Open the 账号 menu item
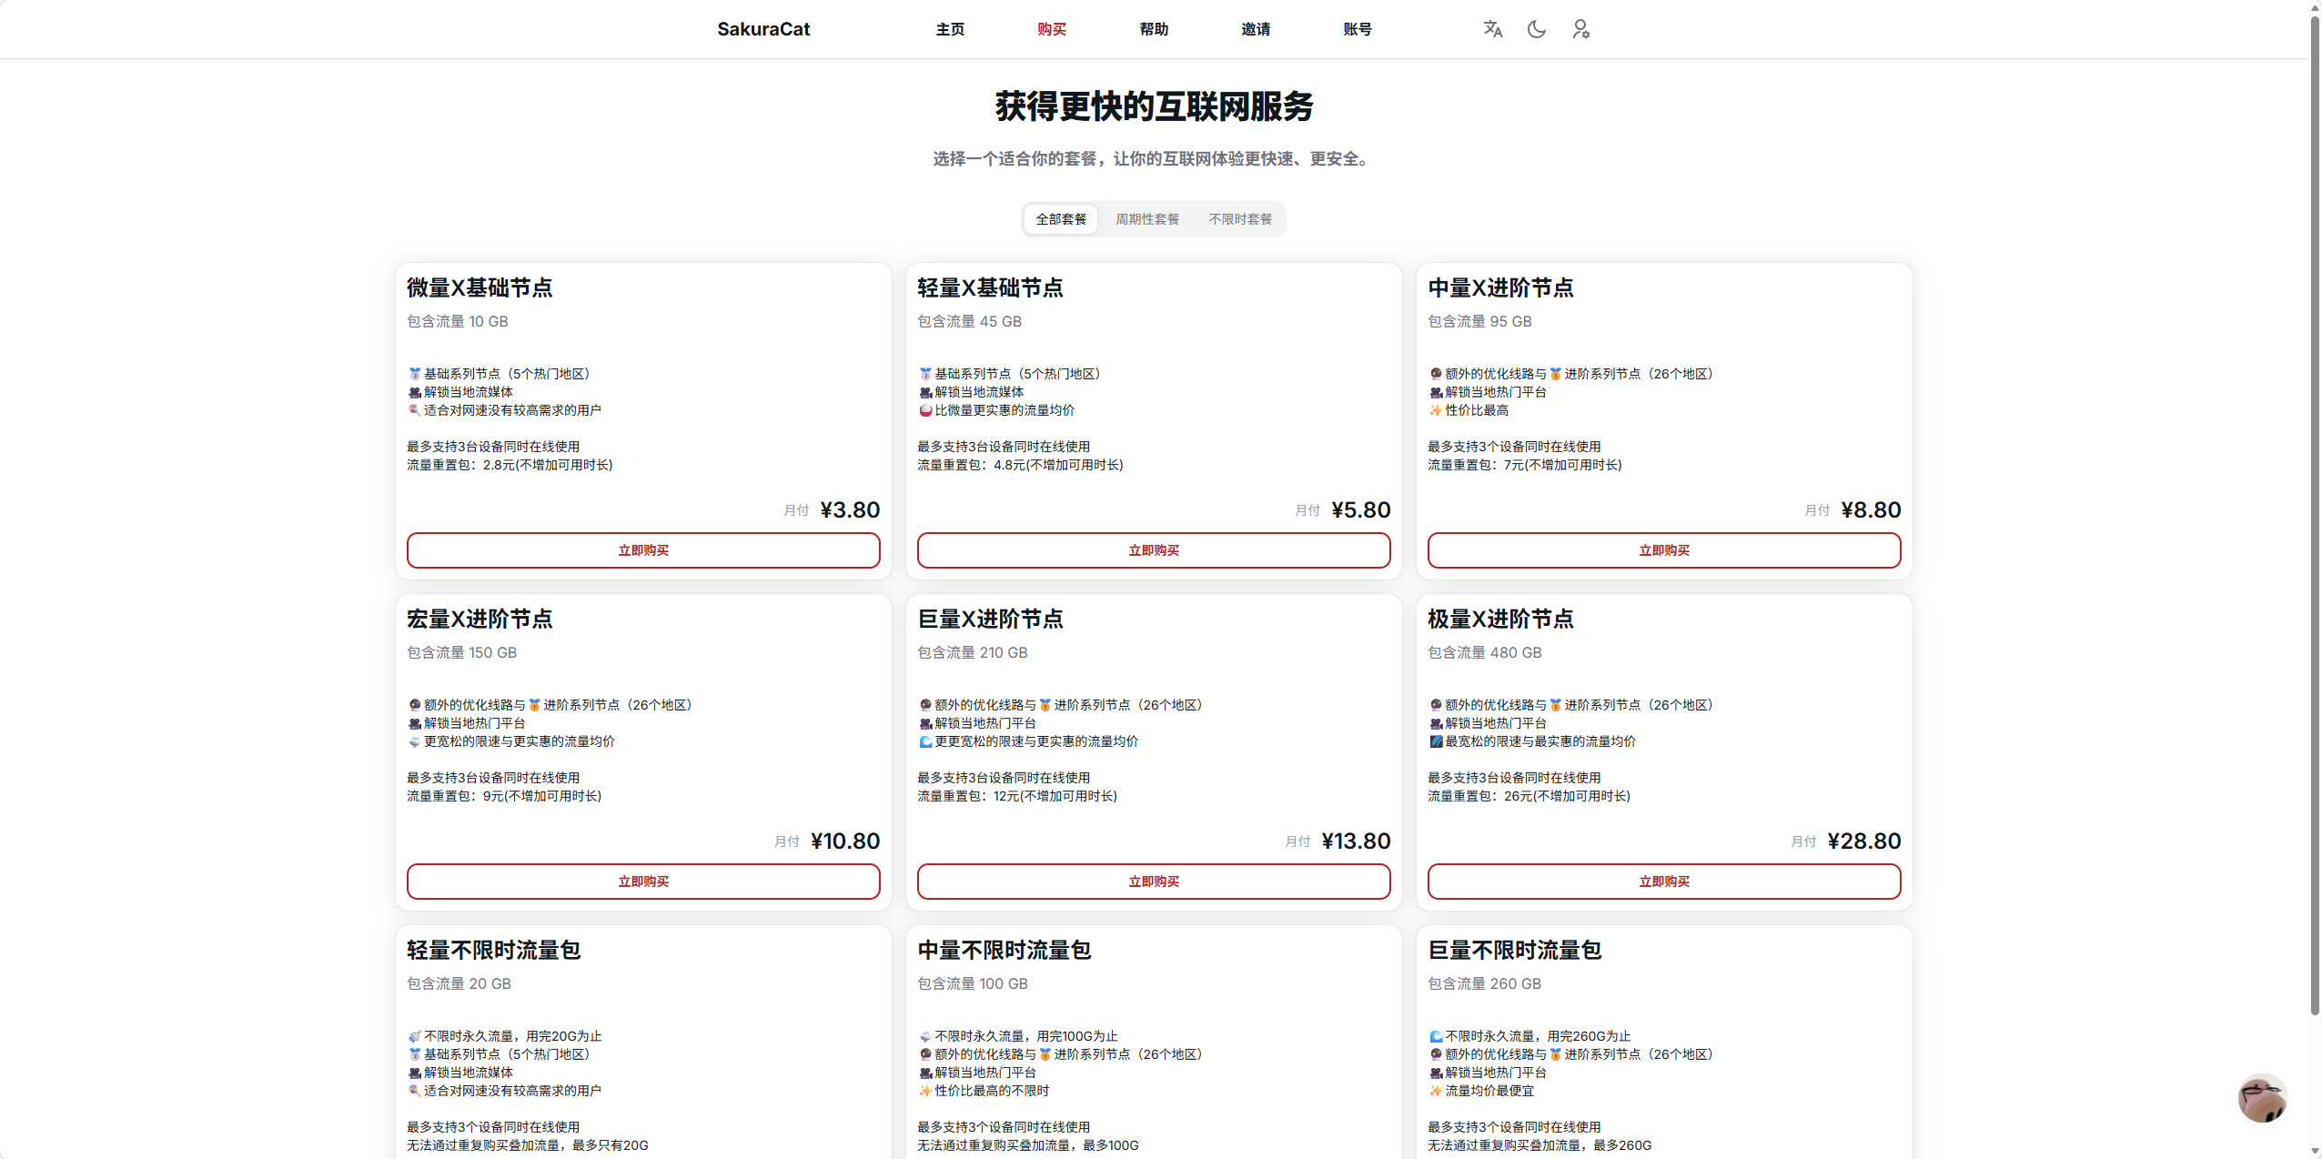2322x1159 pixels. point(1358,29)
